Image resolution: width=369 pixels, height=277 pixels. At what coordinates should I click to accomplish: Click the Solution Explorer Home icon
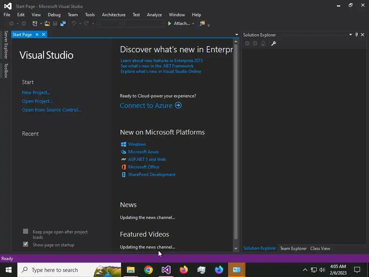coord(263,43)
